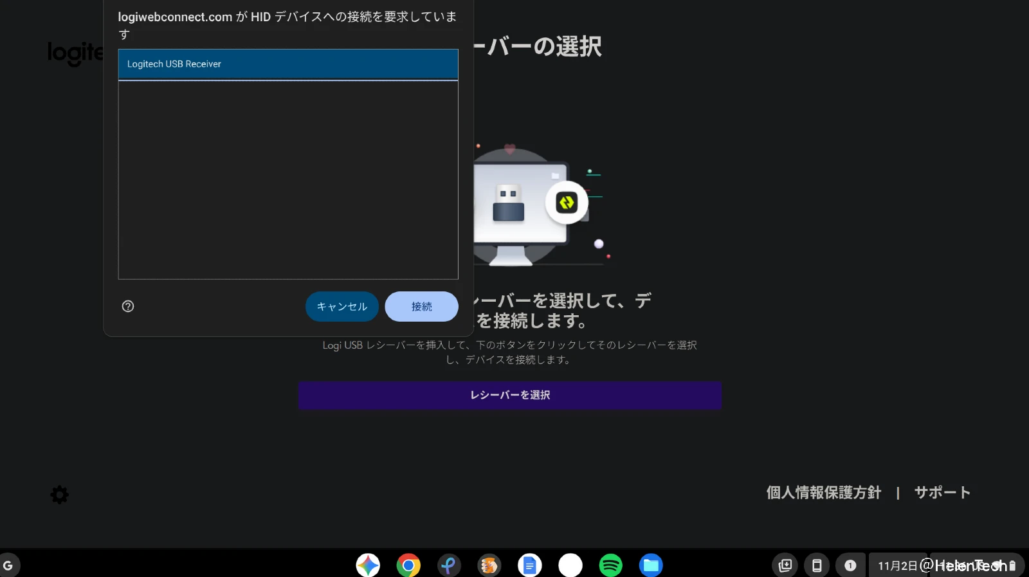Open the help question-mark icon in dialog
This screenshot has width=1029, height=577.
click(128, 306)
